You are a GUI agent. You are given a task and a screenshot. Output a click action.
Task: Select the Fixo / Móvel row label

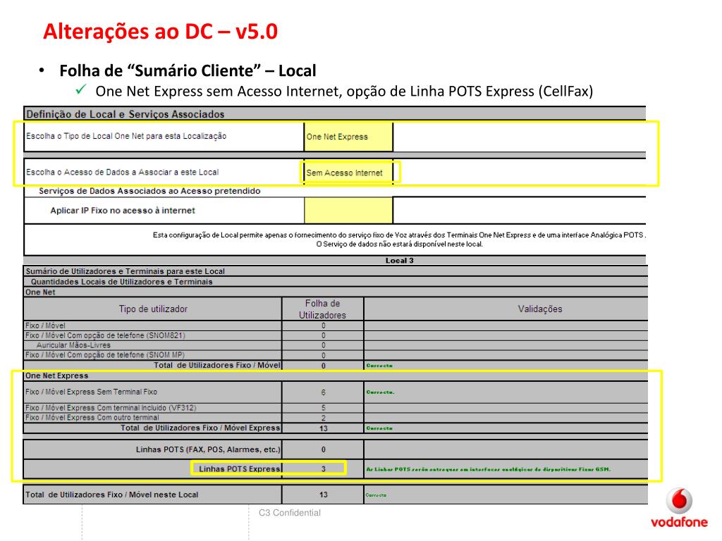pyautogui.click(x=45, y=325)
